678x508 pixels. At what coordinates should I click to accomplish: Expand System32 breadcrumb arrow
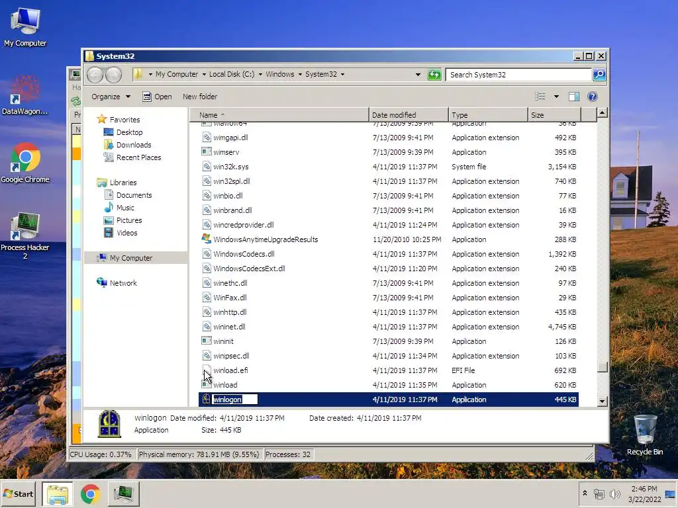pos(342,74)
